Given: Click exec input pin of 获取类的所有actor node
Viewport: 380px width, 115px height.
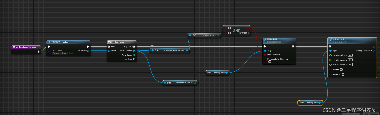Looking at the screenshot, I should point(49,46).
